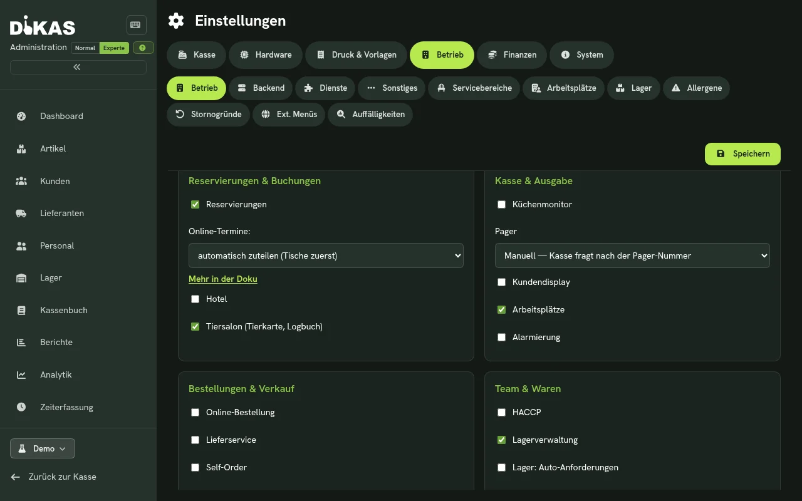Open the Stornogründe sub-tab
This screenshot has height=501, width=802.
click(x=208, y=114)
